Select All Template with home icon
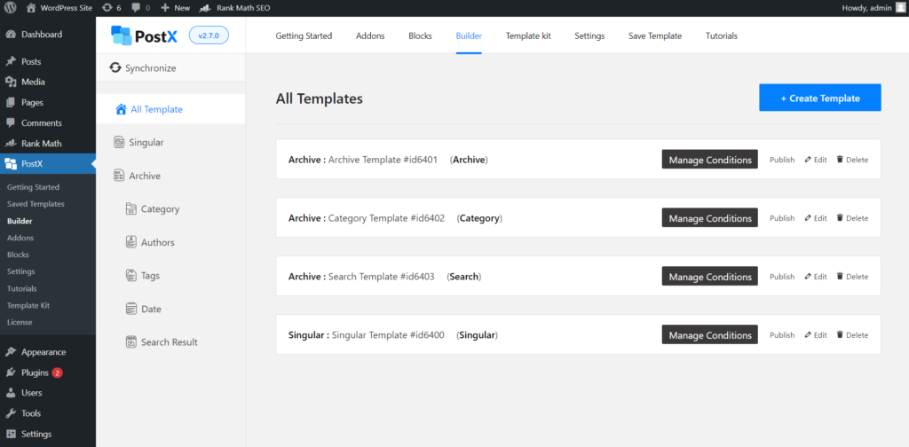The width and height of the screenshot is (909, 447). (x=170, y=109)
